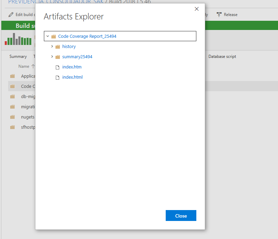The height and width of the screenshot is (239, 278).
Task: Click the index.html file icon
Action: tap(58, 78)
